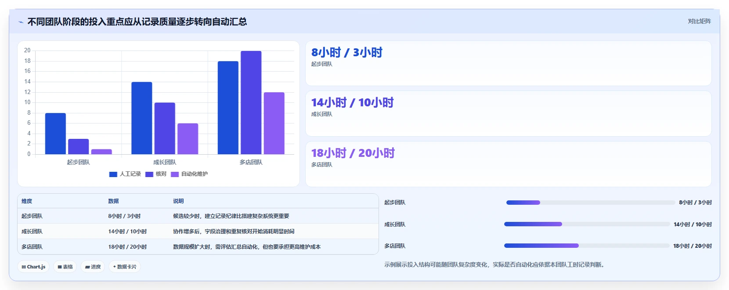Click the 起步团队 cell in the table
729x290 pixels.
[32, 216]
